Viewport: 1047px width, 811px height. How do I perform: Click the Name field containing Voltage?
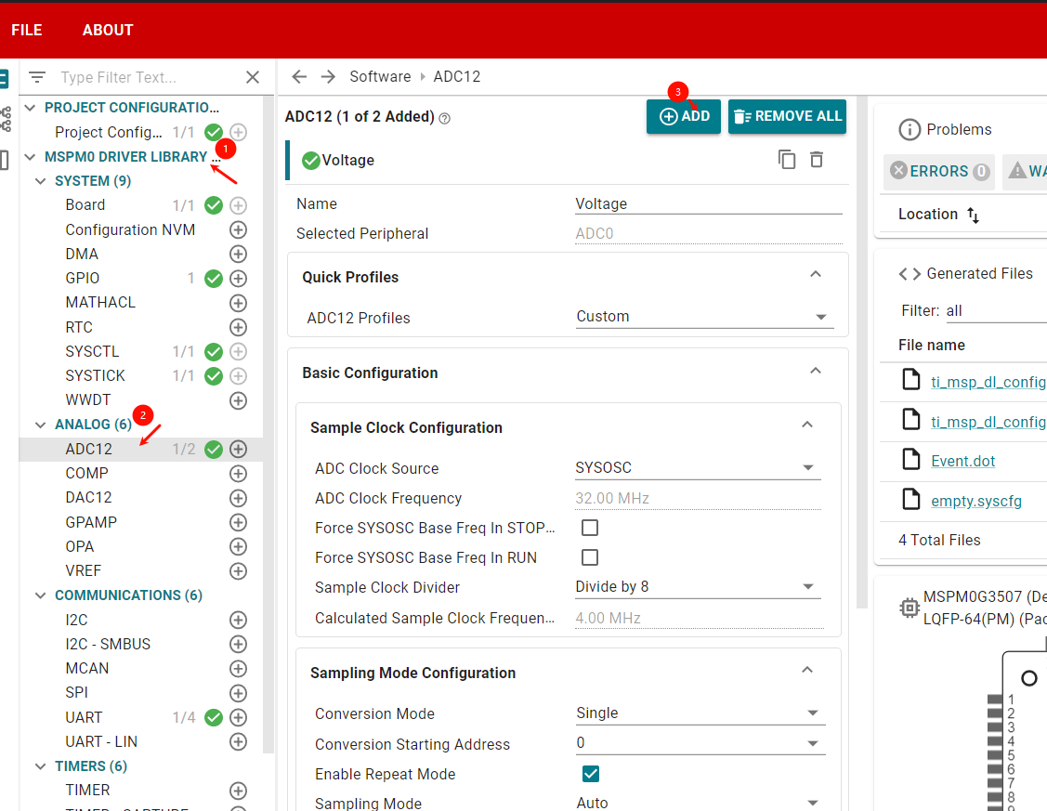click(709, 204)
